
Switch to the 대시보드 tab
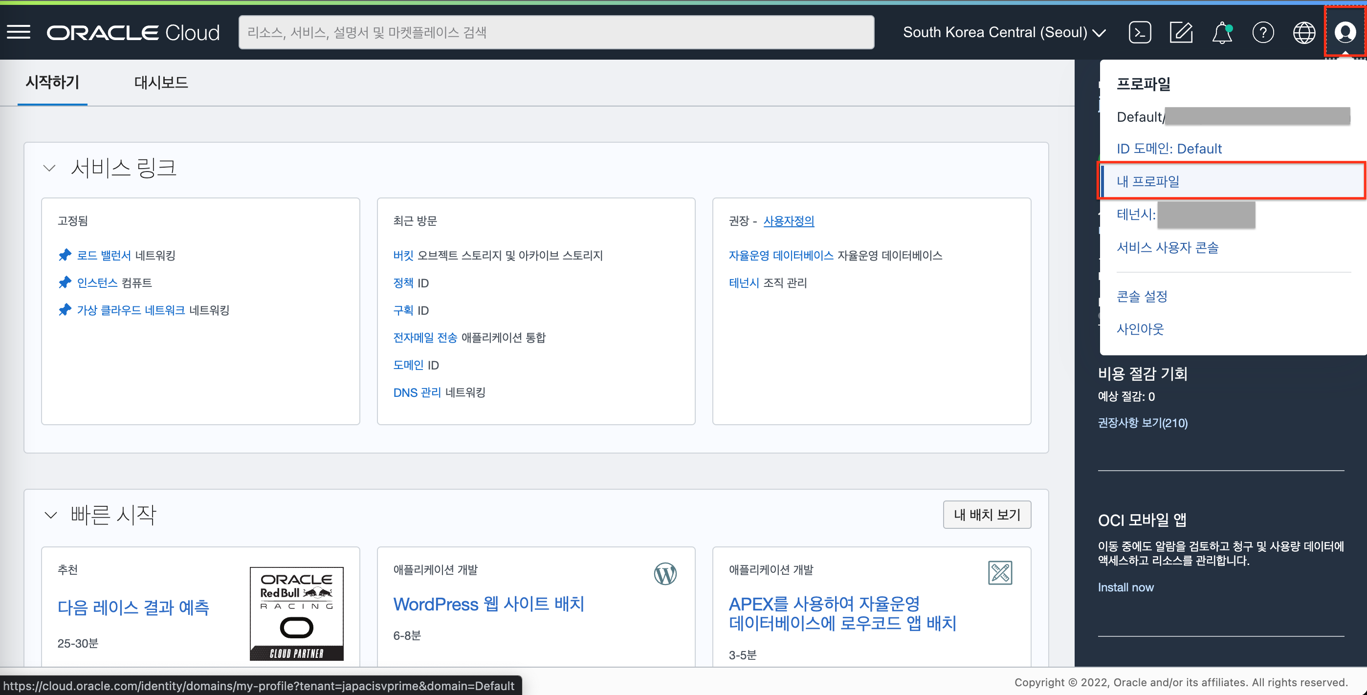161,83
